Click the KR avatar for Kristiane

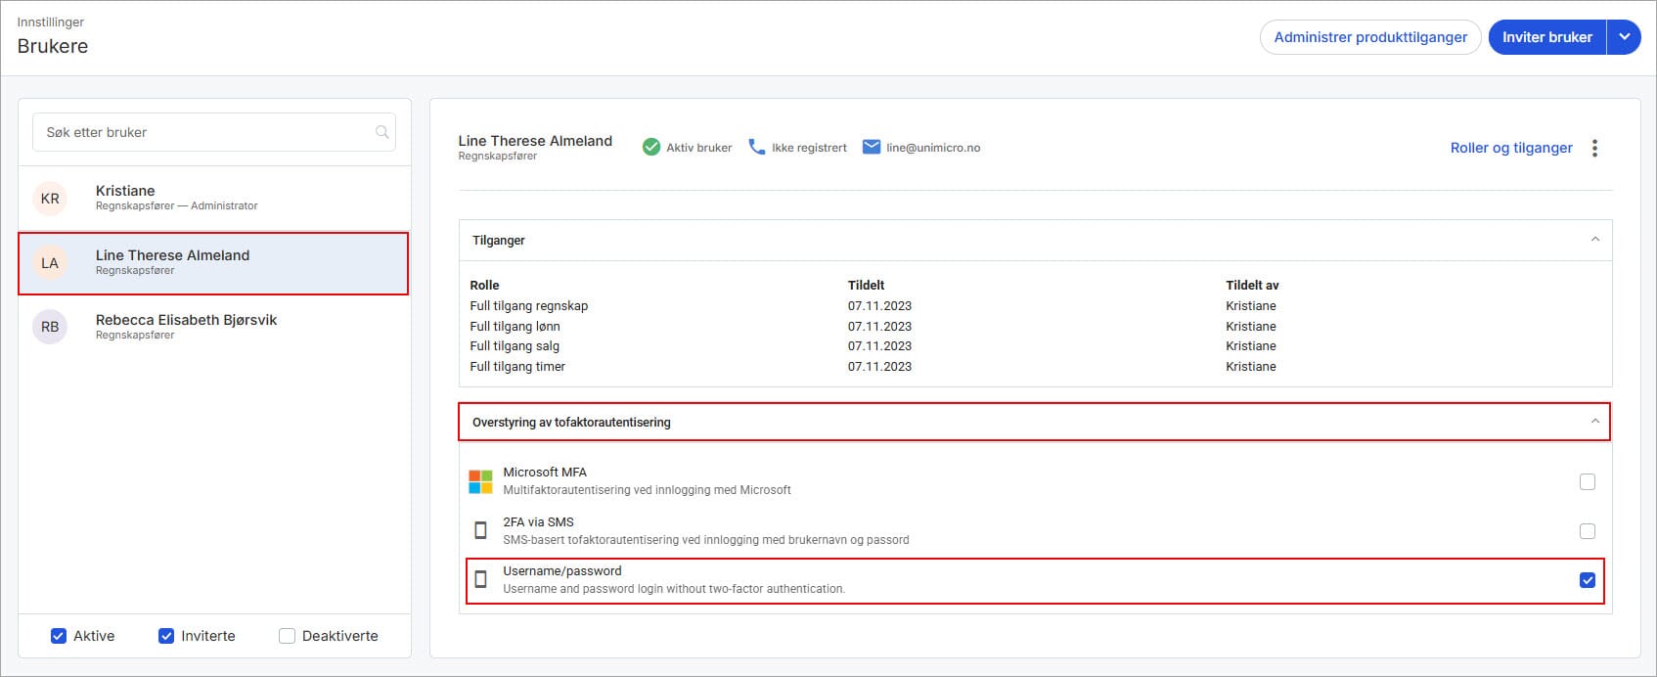pyautogui.click(x=50, y=199)
